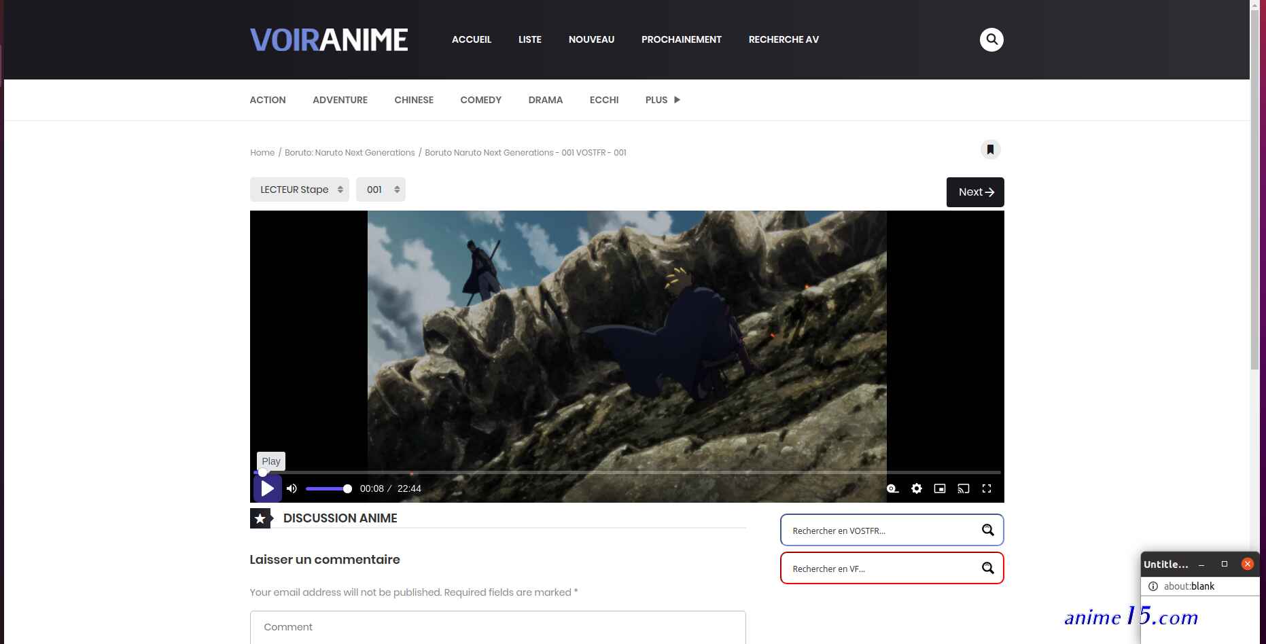Screen dimensions: 1266x644
Task: Click the star icon beside Discussion Anime
Action: [x=260, y=518]
